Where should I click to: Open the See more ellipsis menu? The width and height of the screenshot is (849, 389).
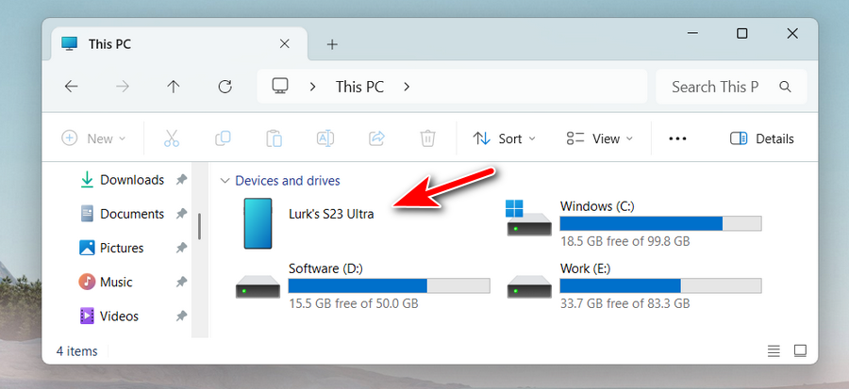coord(677,138)
